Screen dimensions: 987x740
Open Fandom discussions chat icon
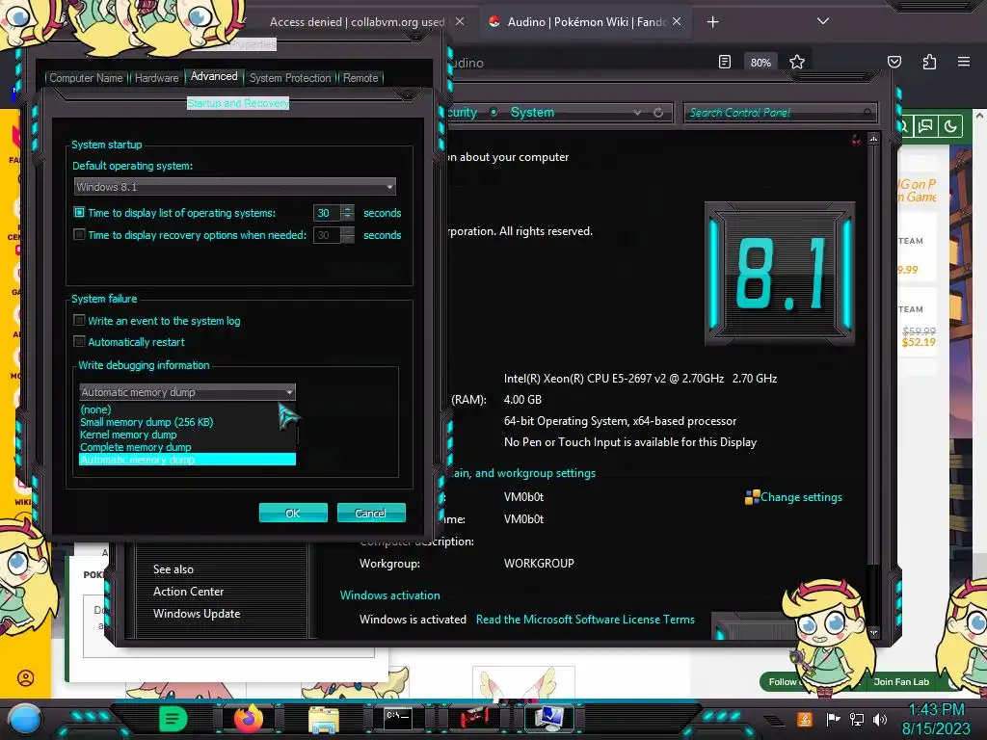925,126
